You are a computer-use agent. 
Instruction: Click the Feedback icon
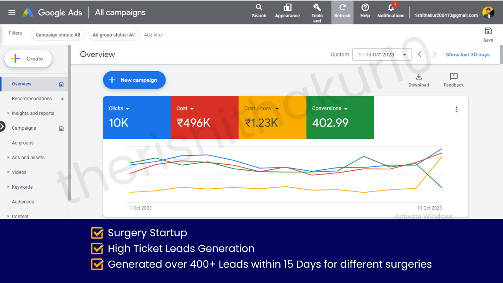coord(453,77)
